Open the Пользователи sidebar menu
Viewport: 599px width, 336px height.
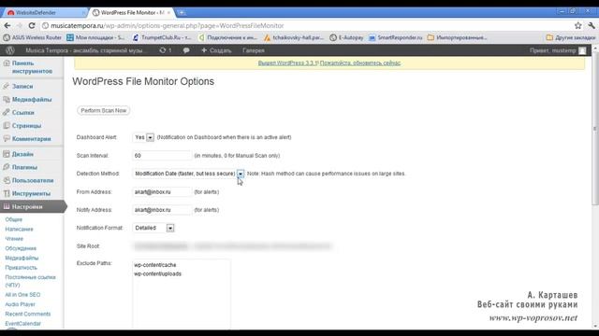point(32,180)
